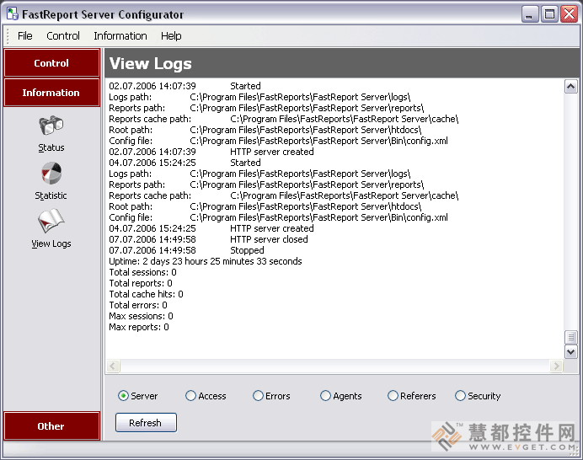583x460 pixels.
Task: Click the 'Total errors: 0' log line
Action: 138,305
